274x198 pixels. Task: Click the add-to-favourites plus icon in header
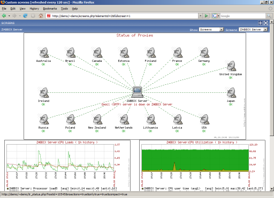coord(260,23)
